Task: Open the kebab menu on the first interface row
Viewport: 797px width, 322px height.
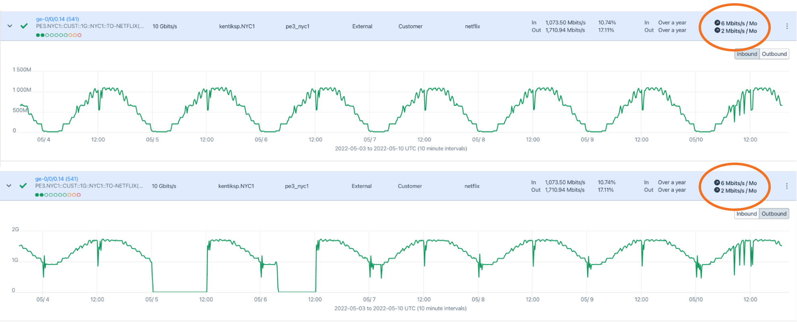Action: (x=787, y=26)
